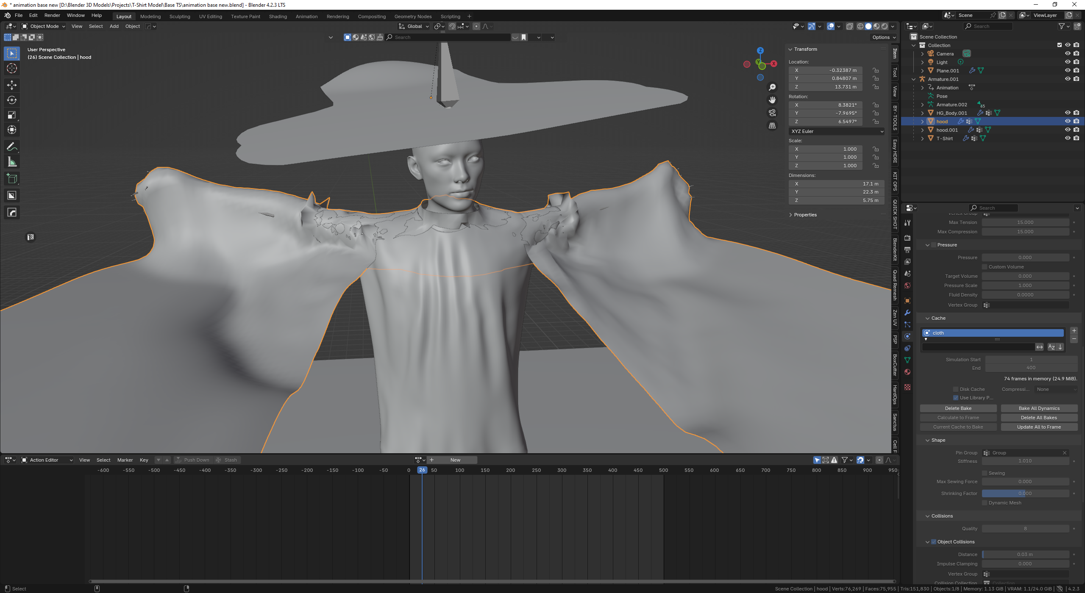
Task: Activate the Move tool
Action: [12, 85]
